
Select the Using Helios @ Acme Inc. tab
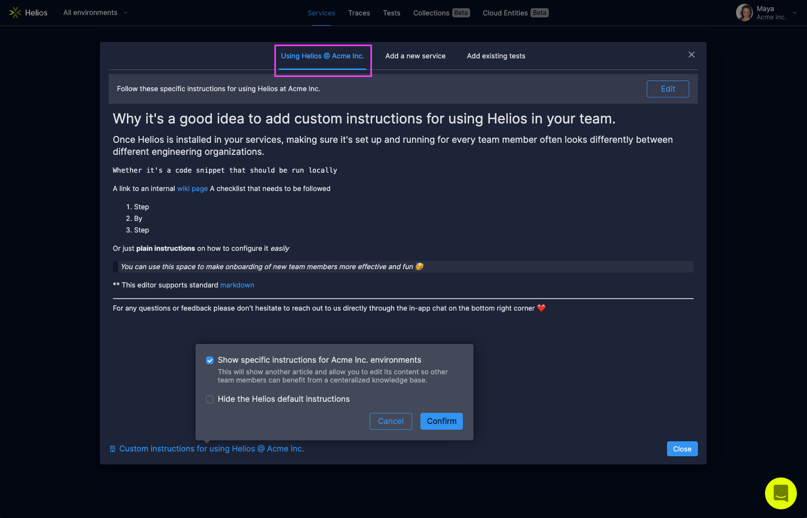pyautogui.click(x=322, y=56)
